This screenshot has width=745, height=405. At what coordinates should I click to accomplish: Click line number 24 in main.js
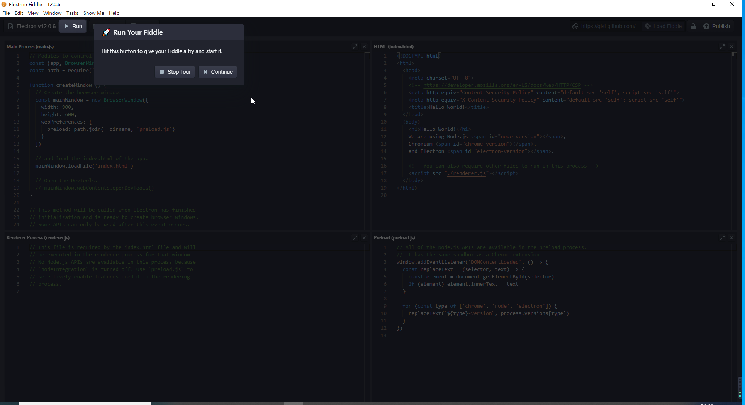tap(16, 225)
